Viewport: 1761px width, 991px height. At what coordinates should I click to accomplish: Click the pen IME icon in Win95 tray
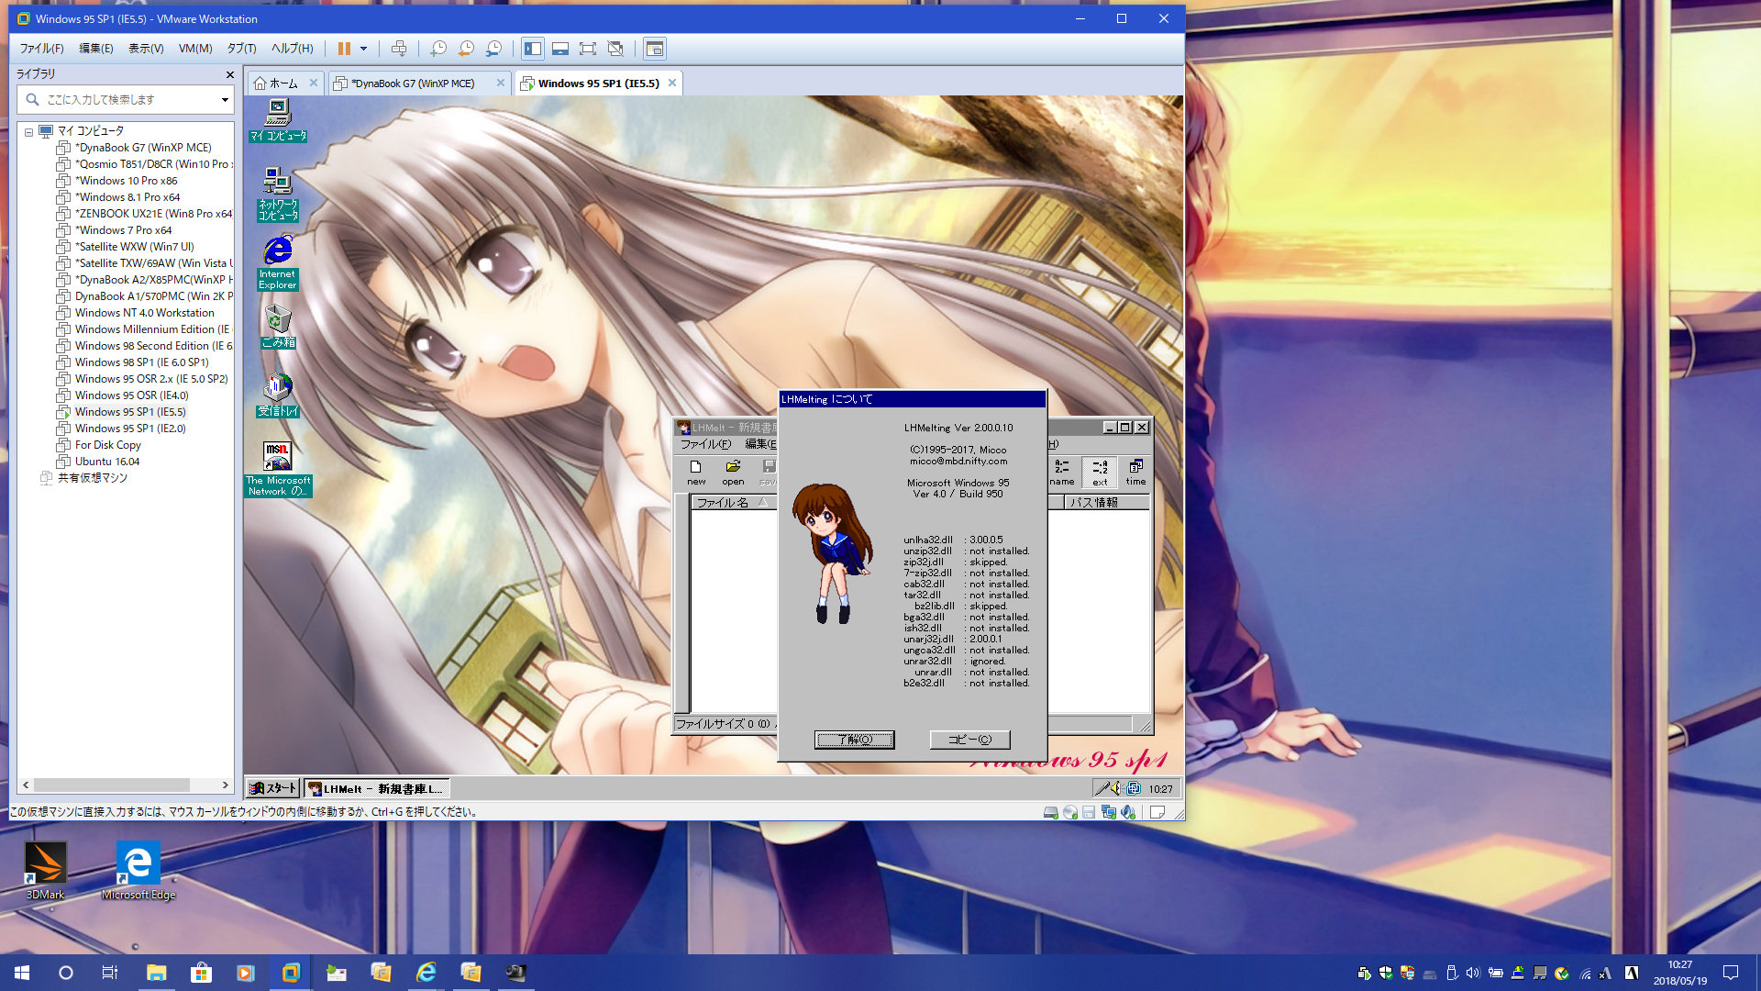tap(1102, 788)
